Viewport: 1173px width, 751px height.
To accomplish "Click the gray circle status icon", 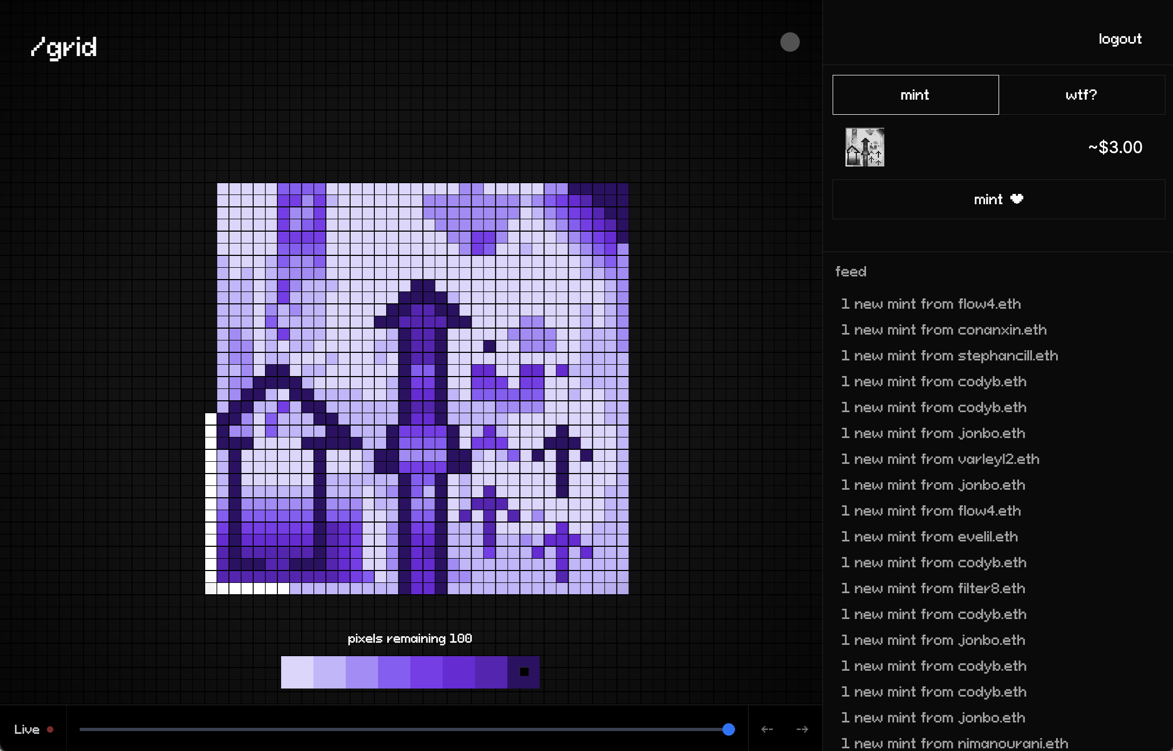I will 790,42.
